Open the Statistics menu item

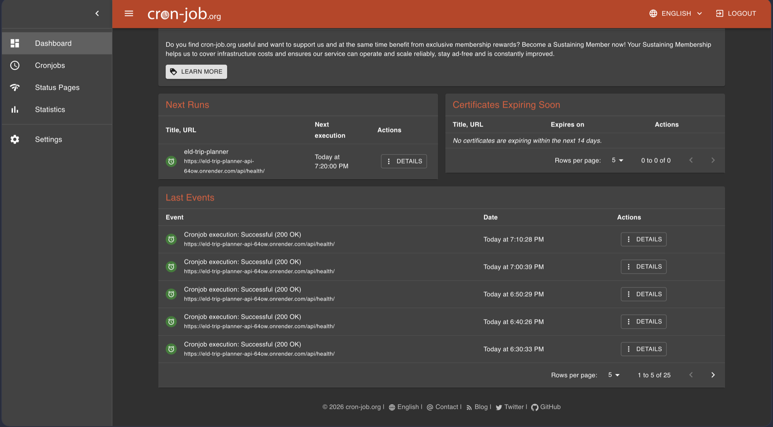(57, 109)
